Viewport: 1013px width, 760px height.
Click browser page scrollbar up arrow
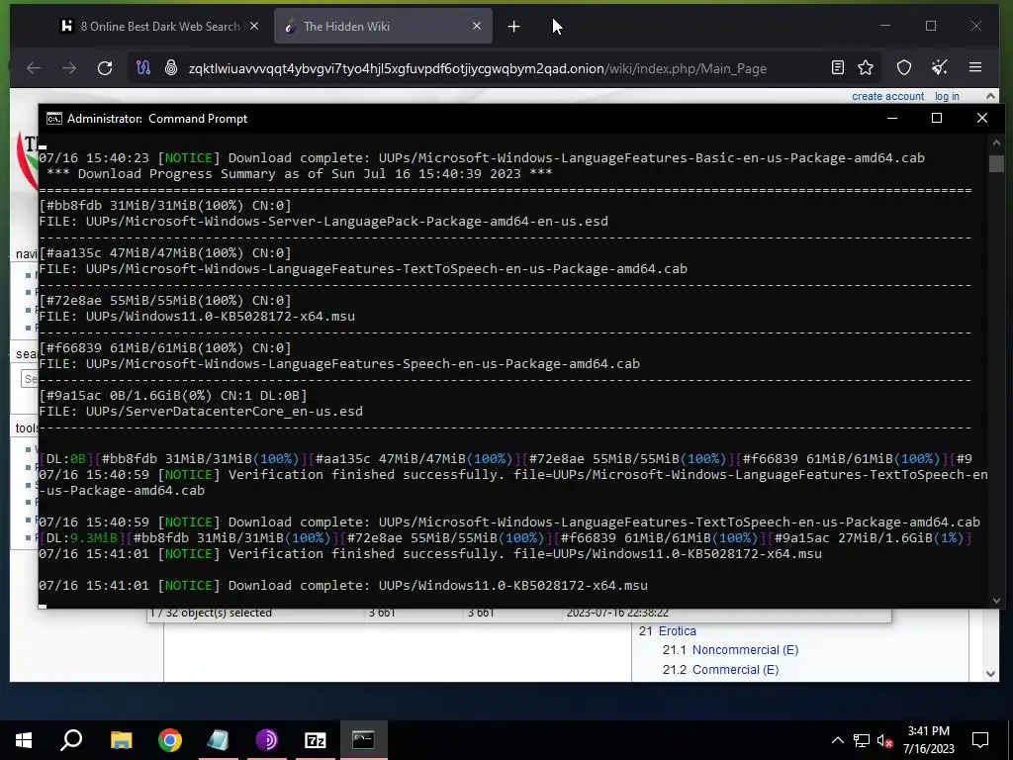[990, 96]
